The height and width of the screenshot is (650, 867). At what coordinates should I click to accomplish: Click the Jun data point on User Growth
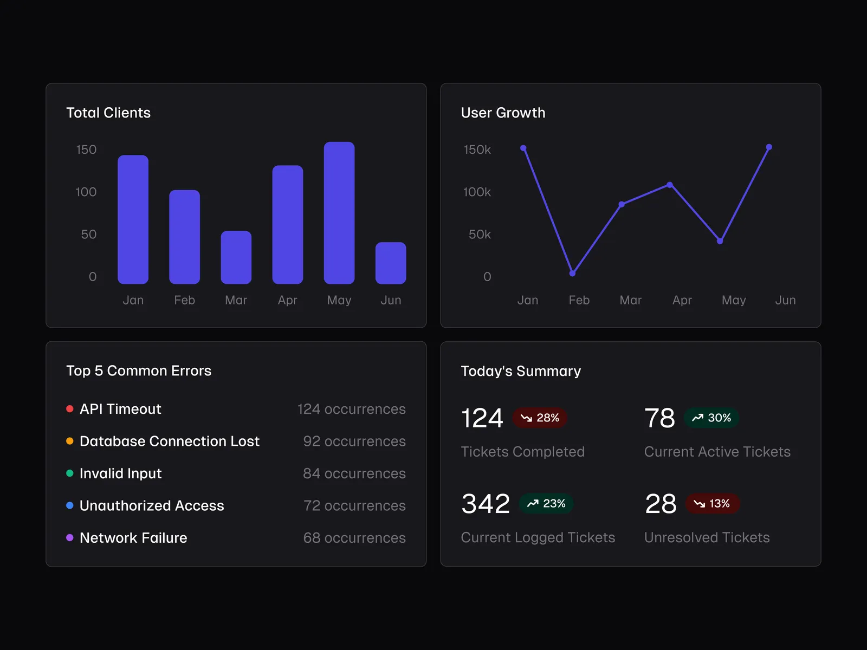click(769, 147)
